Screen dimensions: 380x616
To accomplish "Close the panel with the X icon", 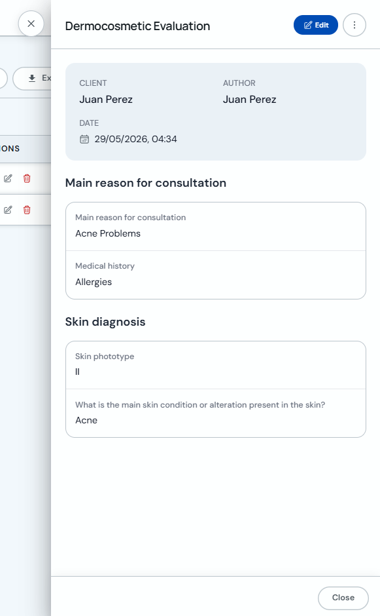I will (31, 24).
